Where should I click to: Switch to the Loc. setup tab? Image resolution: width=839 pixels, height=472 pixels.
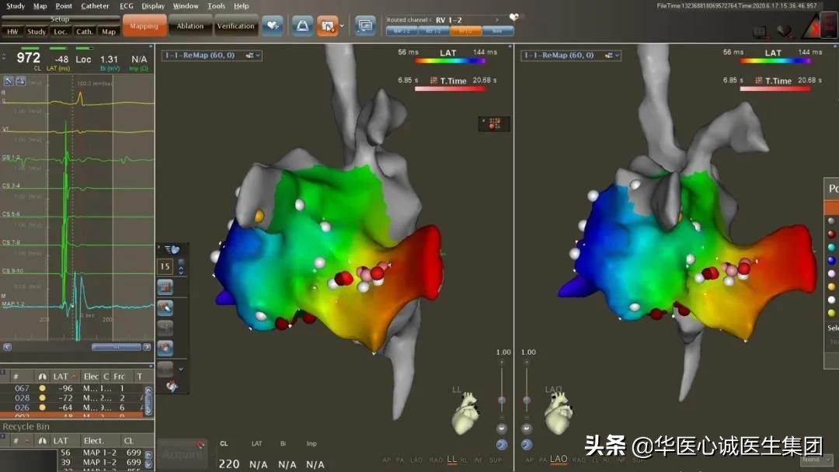(x=61, y=32)
